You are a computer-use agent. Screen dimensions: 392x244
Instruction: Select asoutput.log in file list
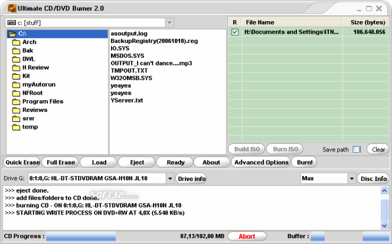(129, 34)
